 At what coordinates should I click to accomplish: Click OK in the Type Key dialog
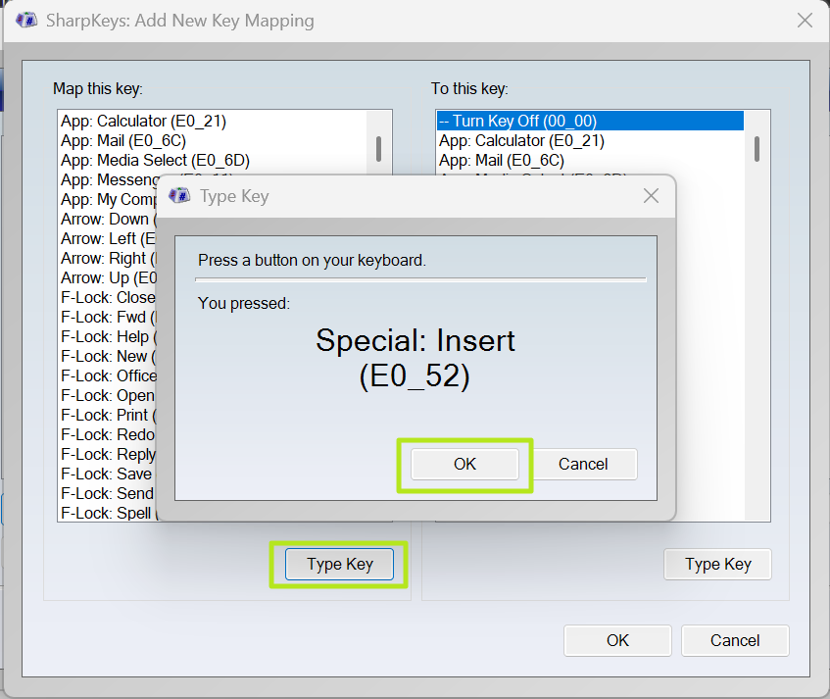click(464, 464)
